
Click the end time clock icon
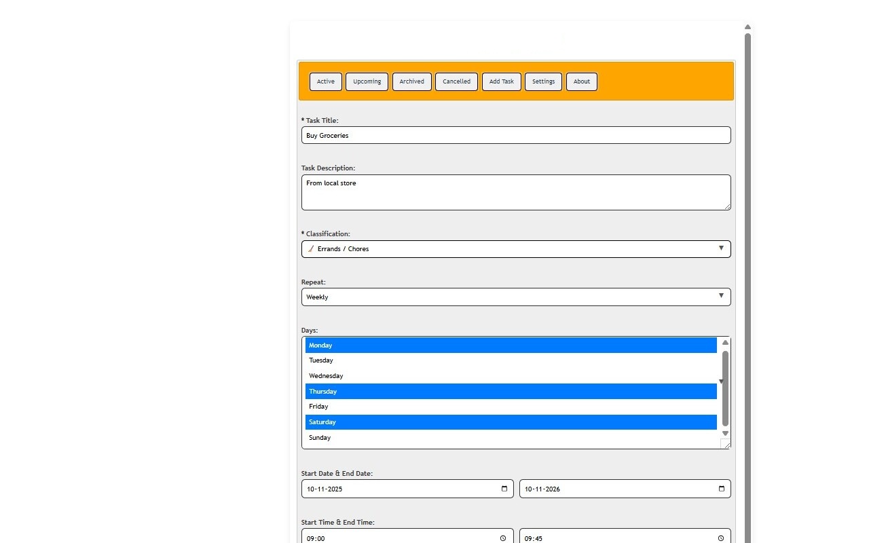[x=721, y=538]
